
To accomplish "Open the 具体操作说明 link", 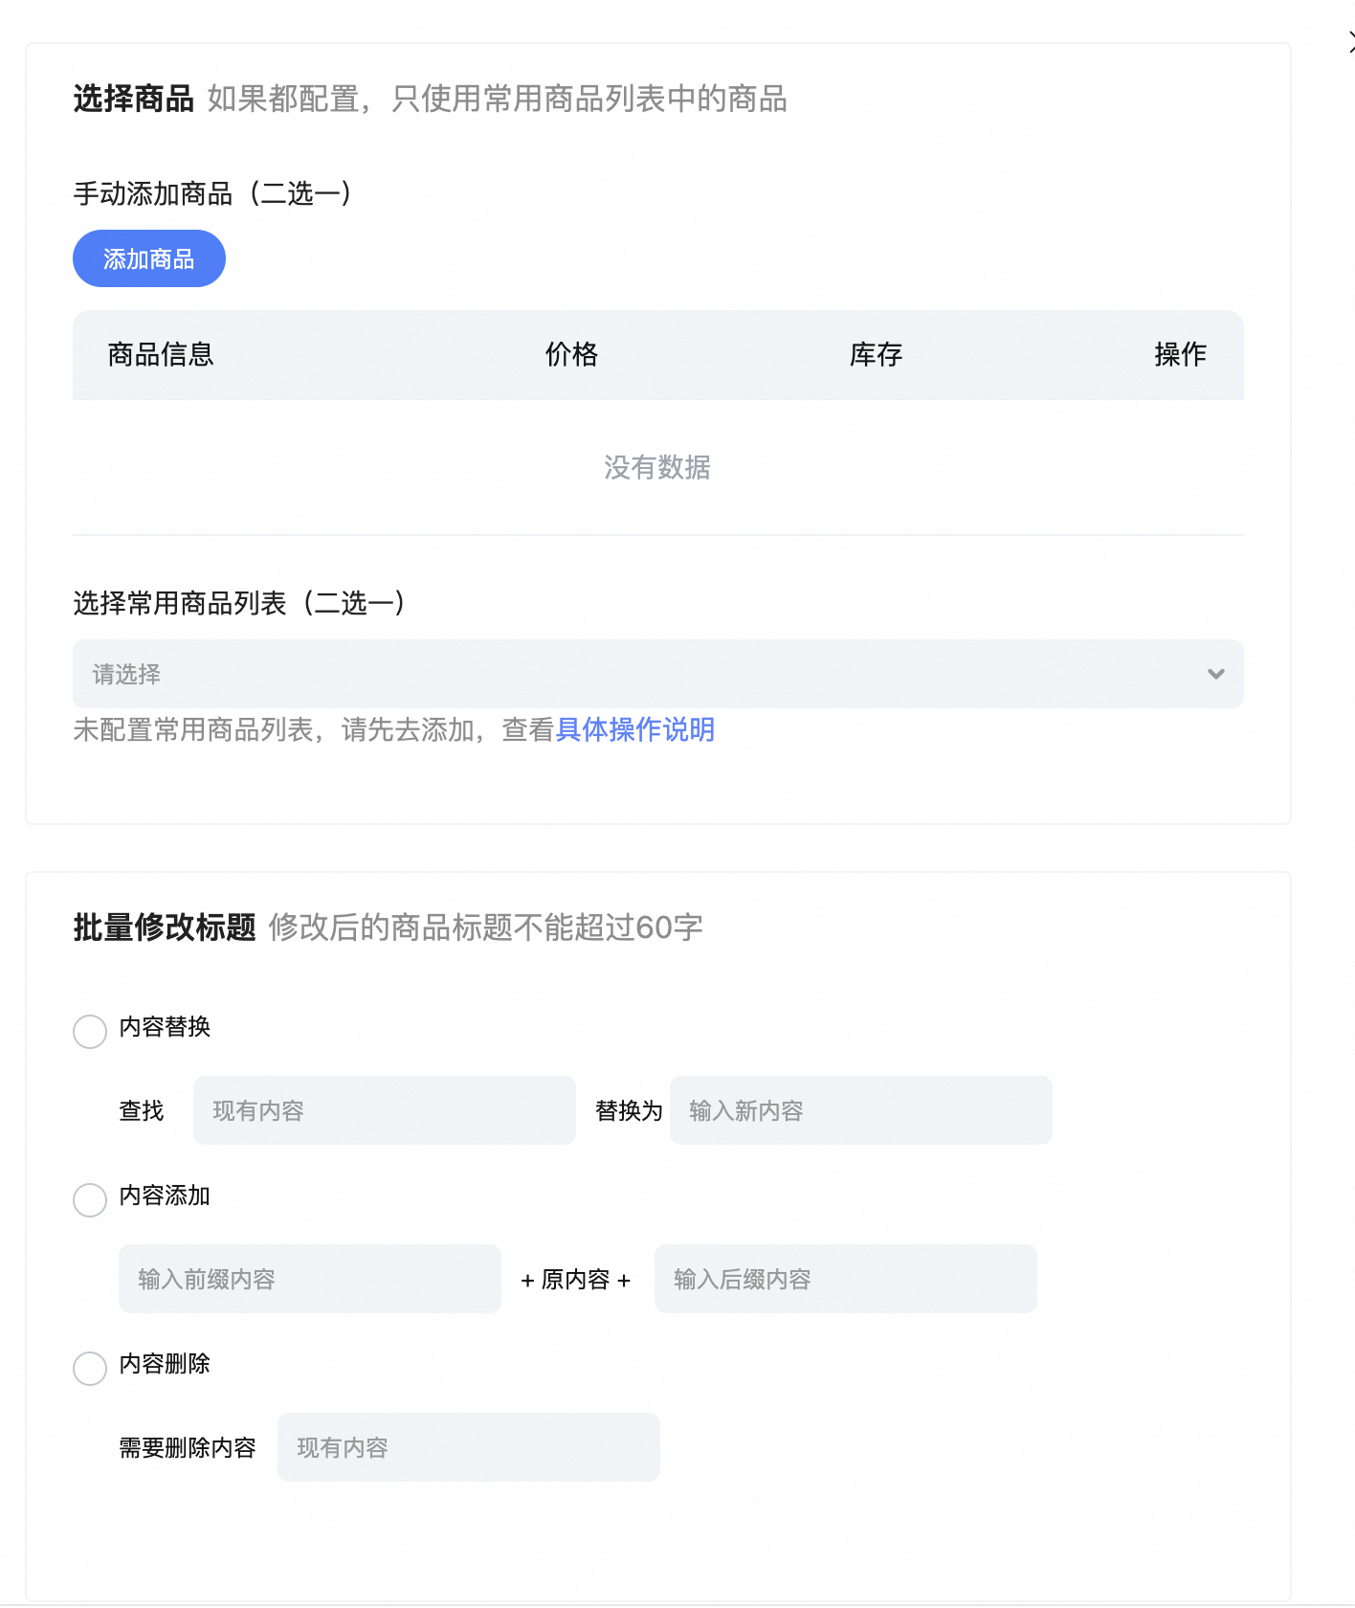I will [634, 729].
